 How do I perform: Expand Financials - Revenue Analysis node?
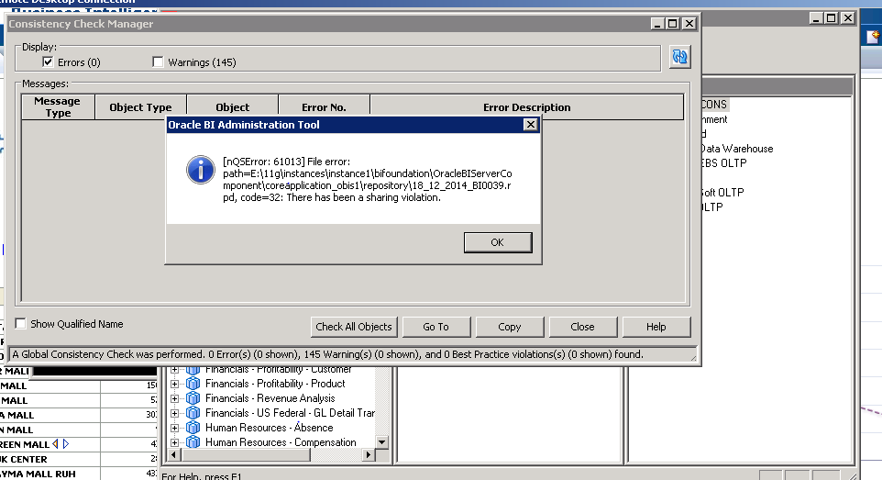[x=174, y=398]
